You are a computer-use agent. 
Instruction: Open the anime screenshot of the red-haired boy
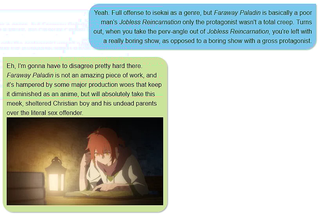tap(85, 161)
